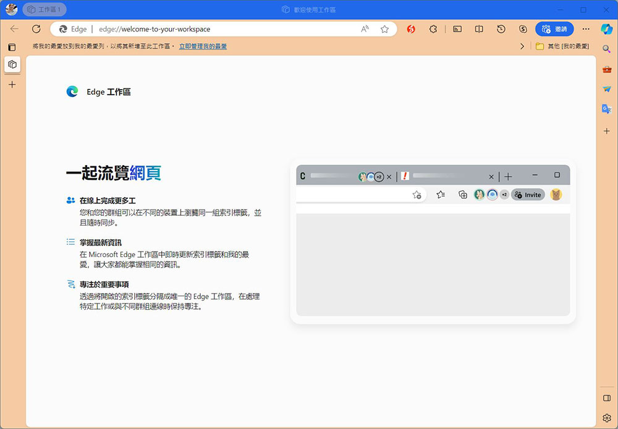Open Read aloud from address bar
618x429 pixels.
point(365,29)
